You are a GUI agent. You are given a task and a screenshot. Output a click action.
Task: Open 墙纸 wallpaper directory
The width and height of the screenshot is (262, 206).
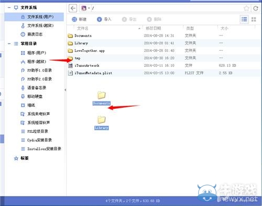pos(28,105)
